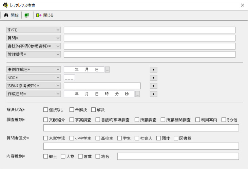Check the 文献紹介 checkbox
Screen dimensions: 248x169
tap(46, 120)
